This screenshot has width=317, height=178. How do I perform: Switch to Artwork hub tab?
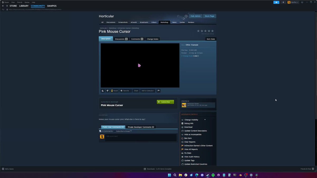pyautogui.click(x=134, y=22)
